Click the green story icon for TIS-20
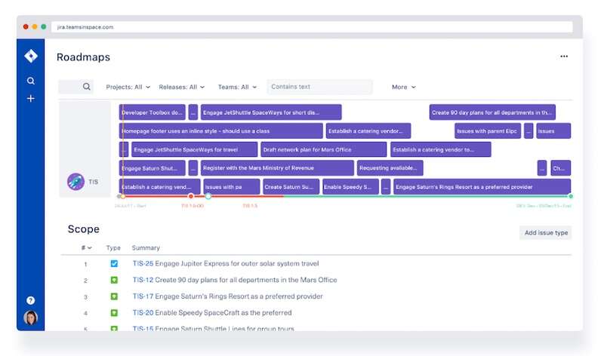 pos(114,313)
